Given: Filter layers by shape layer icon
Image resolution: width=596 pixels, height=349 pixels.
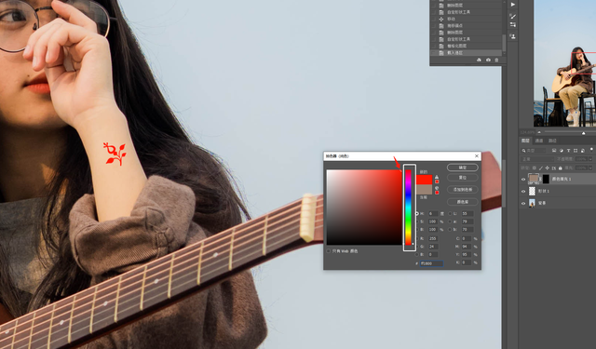Looking at the screenshot, I should pos(576,151).
